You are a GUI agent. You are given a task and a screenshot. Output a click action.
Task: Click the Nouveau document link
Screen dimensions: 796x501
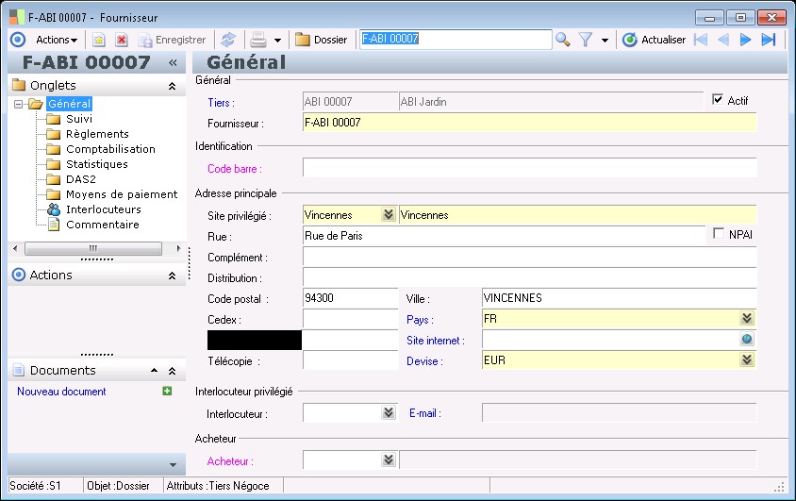tap(61, 392)
